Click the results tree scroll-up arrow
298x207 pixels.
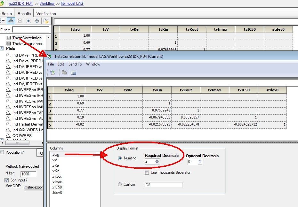[48, 38]
